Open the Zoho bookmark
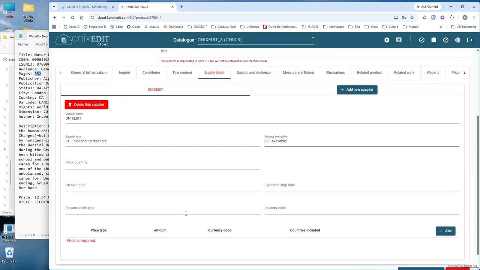Screen dimensions: 480x270 pos(117,27)
